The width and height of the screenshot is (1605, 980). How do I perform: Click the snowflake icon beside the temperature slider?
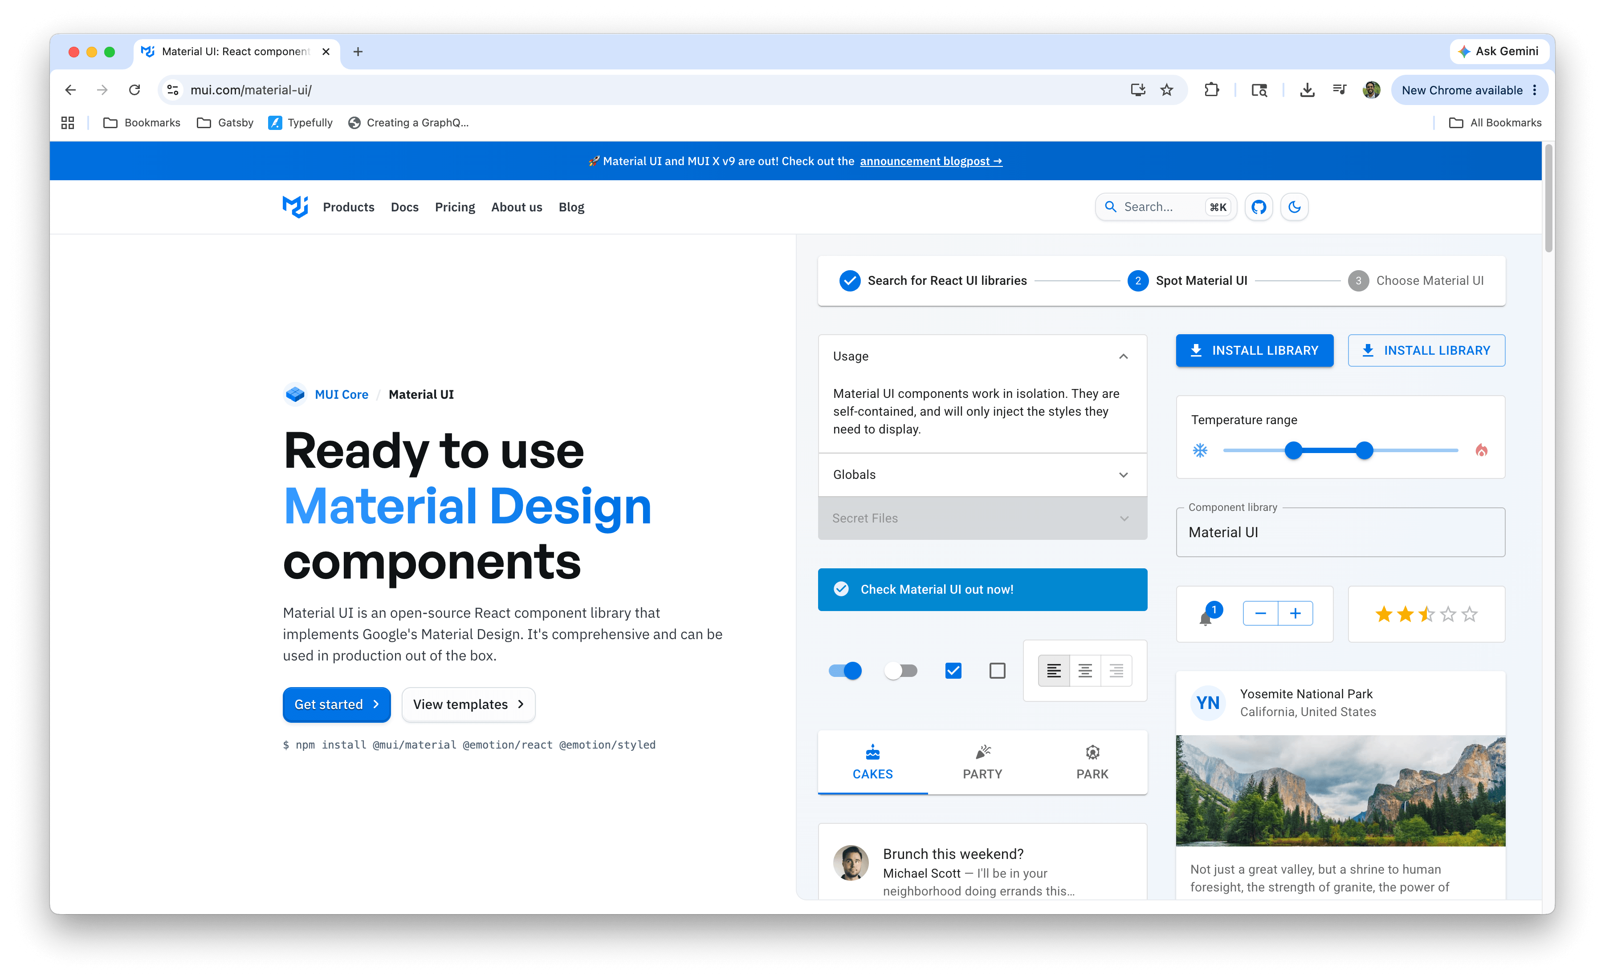point(1200,450)
